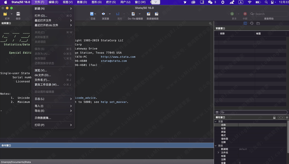Click the folder icon above 变量窗口
The image size is (289, 164).
coord(258,24)
